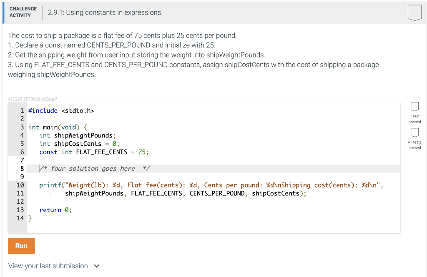Click the CHALLENGE ACTIVITY label
Screen dimensions: 427x277
click(23, 12)
